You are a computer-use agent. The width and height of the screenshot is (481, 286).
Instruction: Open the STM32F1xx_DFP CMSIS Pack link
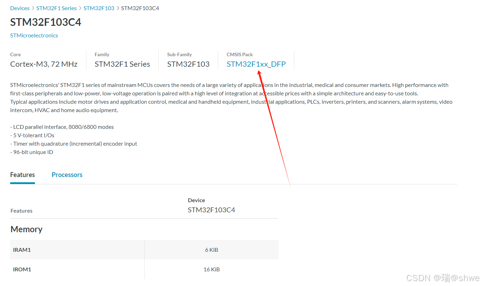(x=256, y=64)
